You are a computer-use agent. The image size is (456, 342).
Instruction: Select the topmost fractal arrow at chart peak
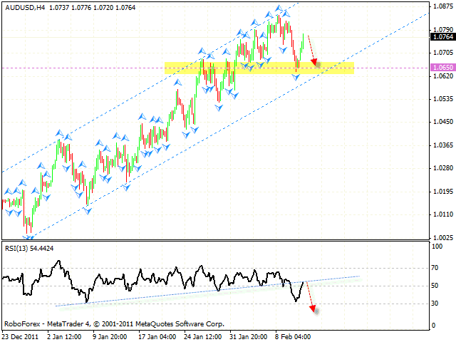click(x=279, y=9)
